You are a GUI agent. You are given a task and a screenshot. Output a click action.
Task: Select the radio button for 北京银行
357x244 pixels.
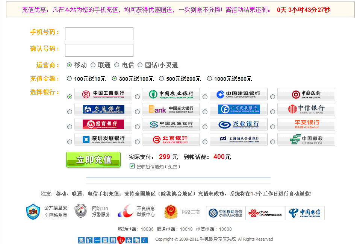[137, 142]
